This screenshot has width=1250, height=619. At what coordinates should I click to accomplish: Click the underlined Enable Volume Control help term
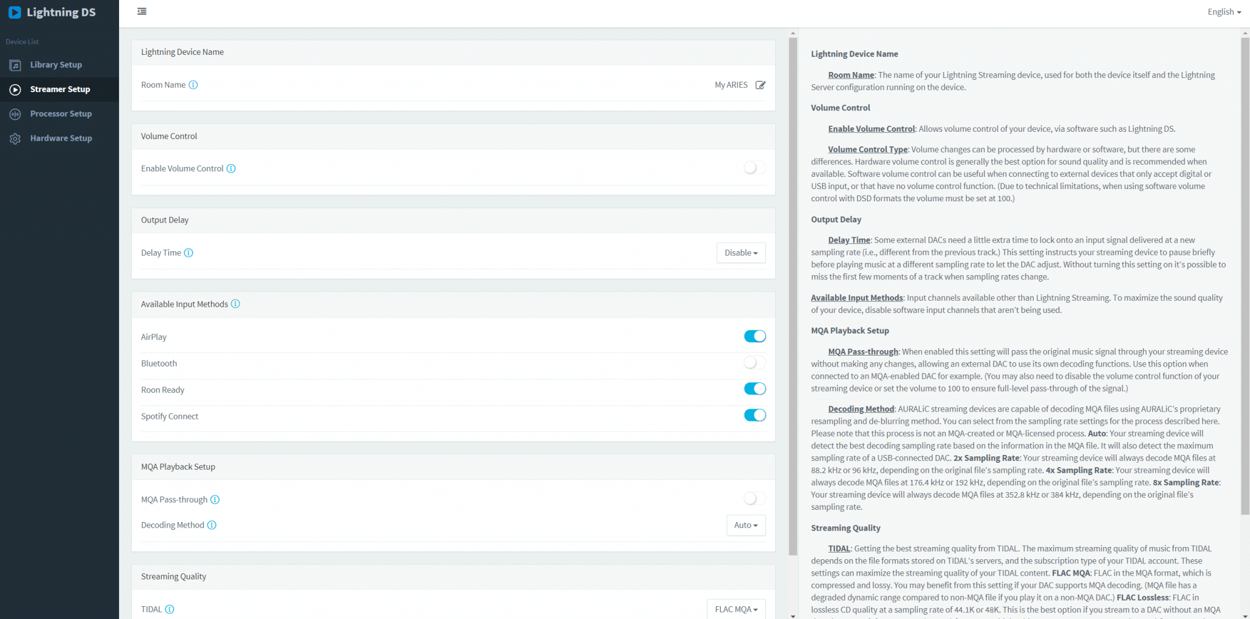872,129
